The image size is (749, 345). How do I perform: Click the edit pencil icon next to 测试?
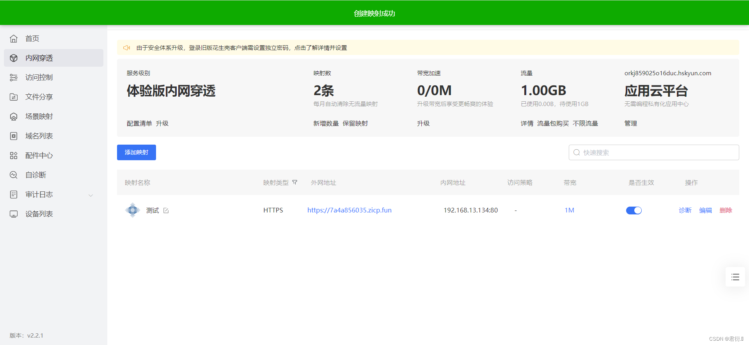[x=166, y=211]
